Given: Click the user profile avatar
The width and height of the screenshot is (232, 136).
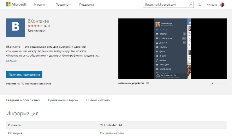Looking at the screenshot, I should tap(222, 5).
